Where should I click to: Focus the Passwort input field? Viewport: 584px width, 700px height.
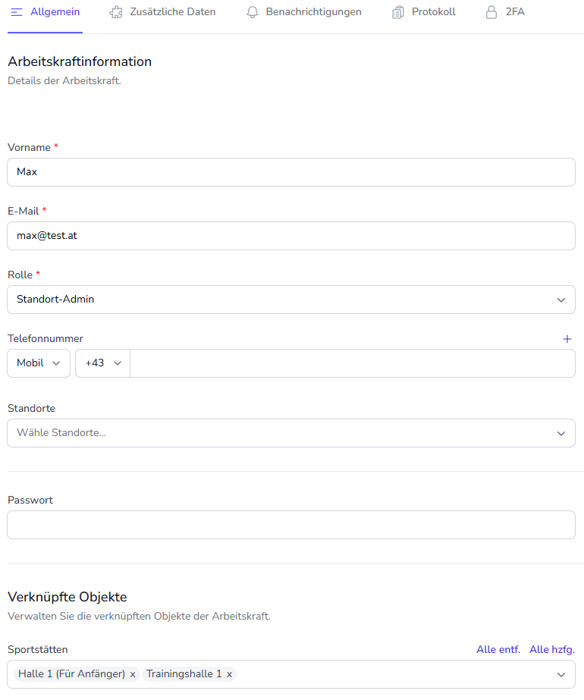coord(291,525)
